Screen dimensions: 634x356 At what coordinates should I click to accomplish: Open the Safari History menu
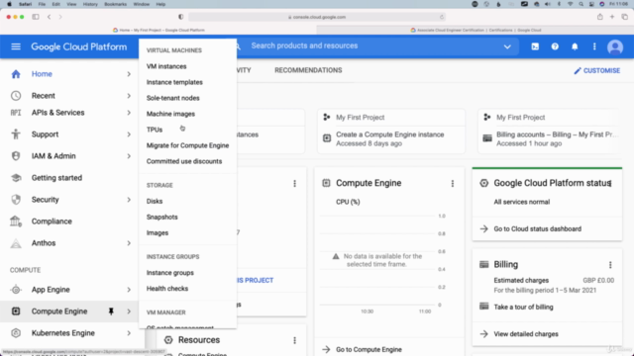pos(90,4)
